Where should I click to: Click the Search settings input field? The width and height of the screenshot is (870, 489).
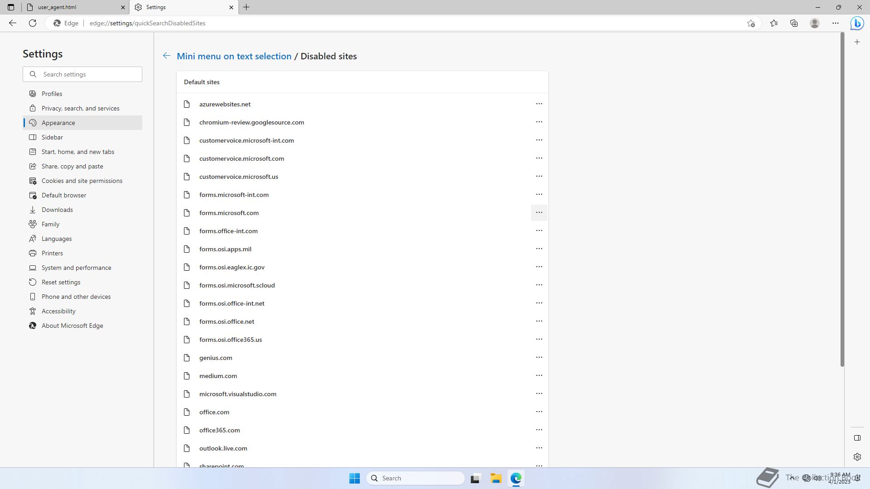[x=82, y=74]
